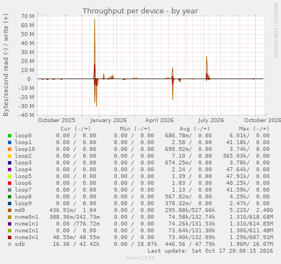Click the loop7 gray color swatch
Viewport: 281px width, 264px height.
10,190
